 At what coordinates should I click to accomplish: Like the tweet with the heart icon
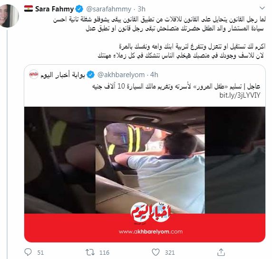[155, 252]
